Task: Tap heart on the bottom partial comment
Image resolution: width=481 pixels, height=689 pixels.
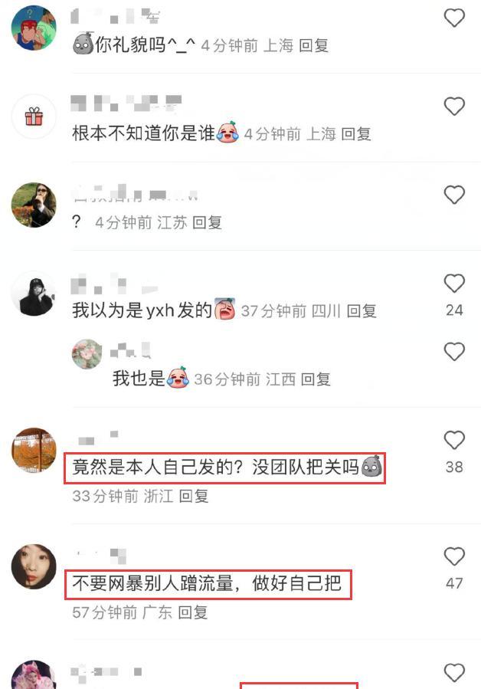Action: tap(454, 673)
